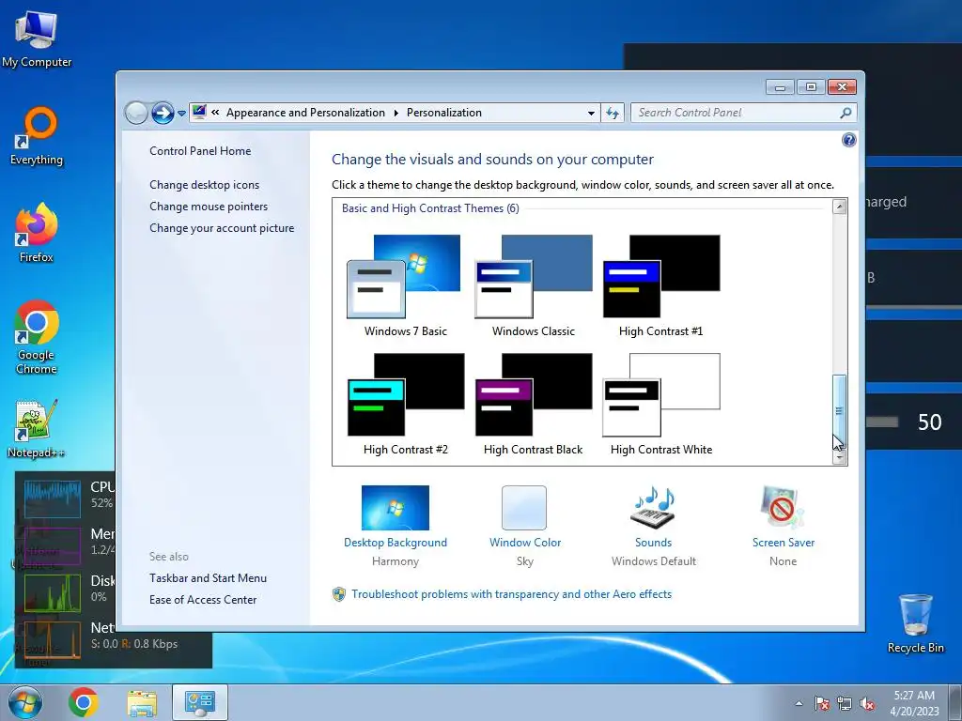The width and height of the screenshot is (962, 721).
Task: Open Windows Explorer from the taskbar
Action: pyautogui.click(x=142, y=702)
